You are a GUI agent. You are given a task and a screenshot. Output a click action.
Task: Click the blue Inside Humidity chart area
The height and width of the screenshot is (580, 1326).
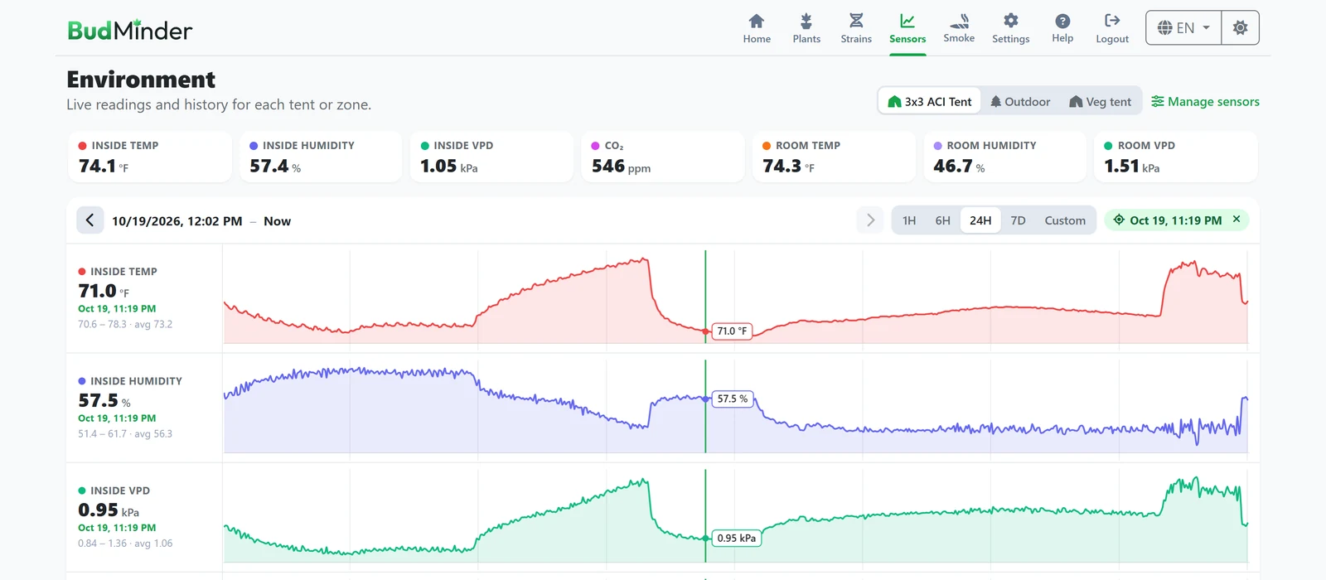tap(735, 406)
